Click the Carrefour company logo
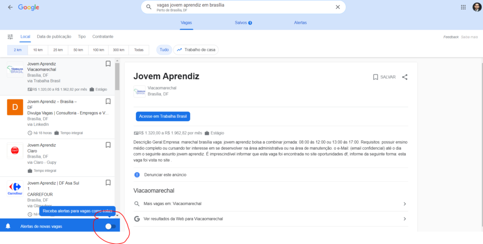 click(15, 188)
